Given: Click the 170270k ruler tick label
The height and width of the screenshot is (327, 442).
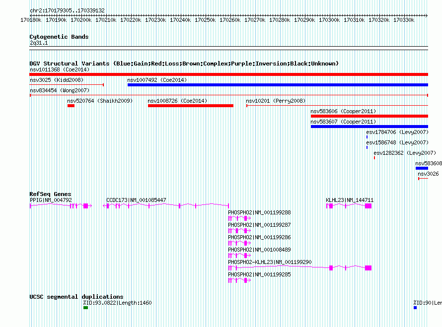Looking at the screenshot, I should (x=255, y=20).
